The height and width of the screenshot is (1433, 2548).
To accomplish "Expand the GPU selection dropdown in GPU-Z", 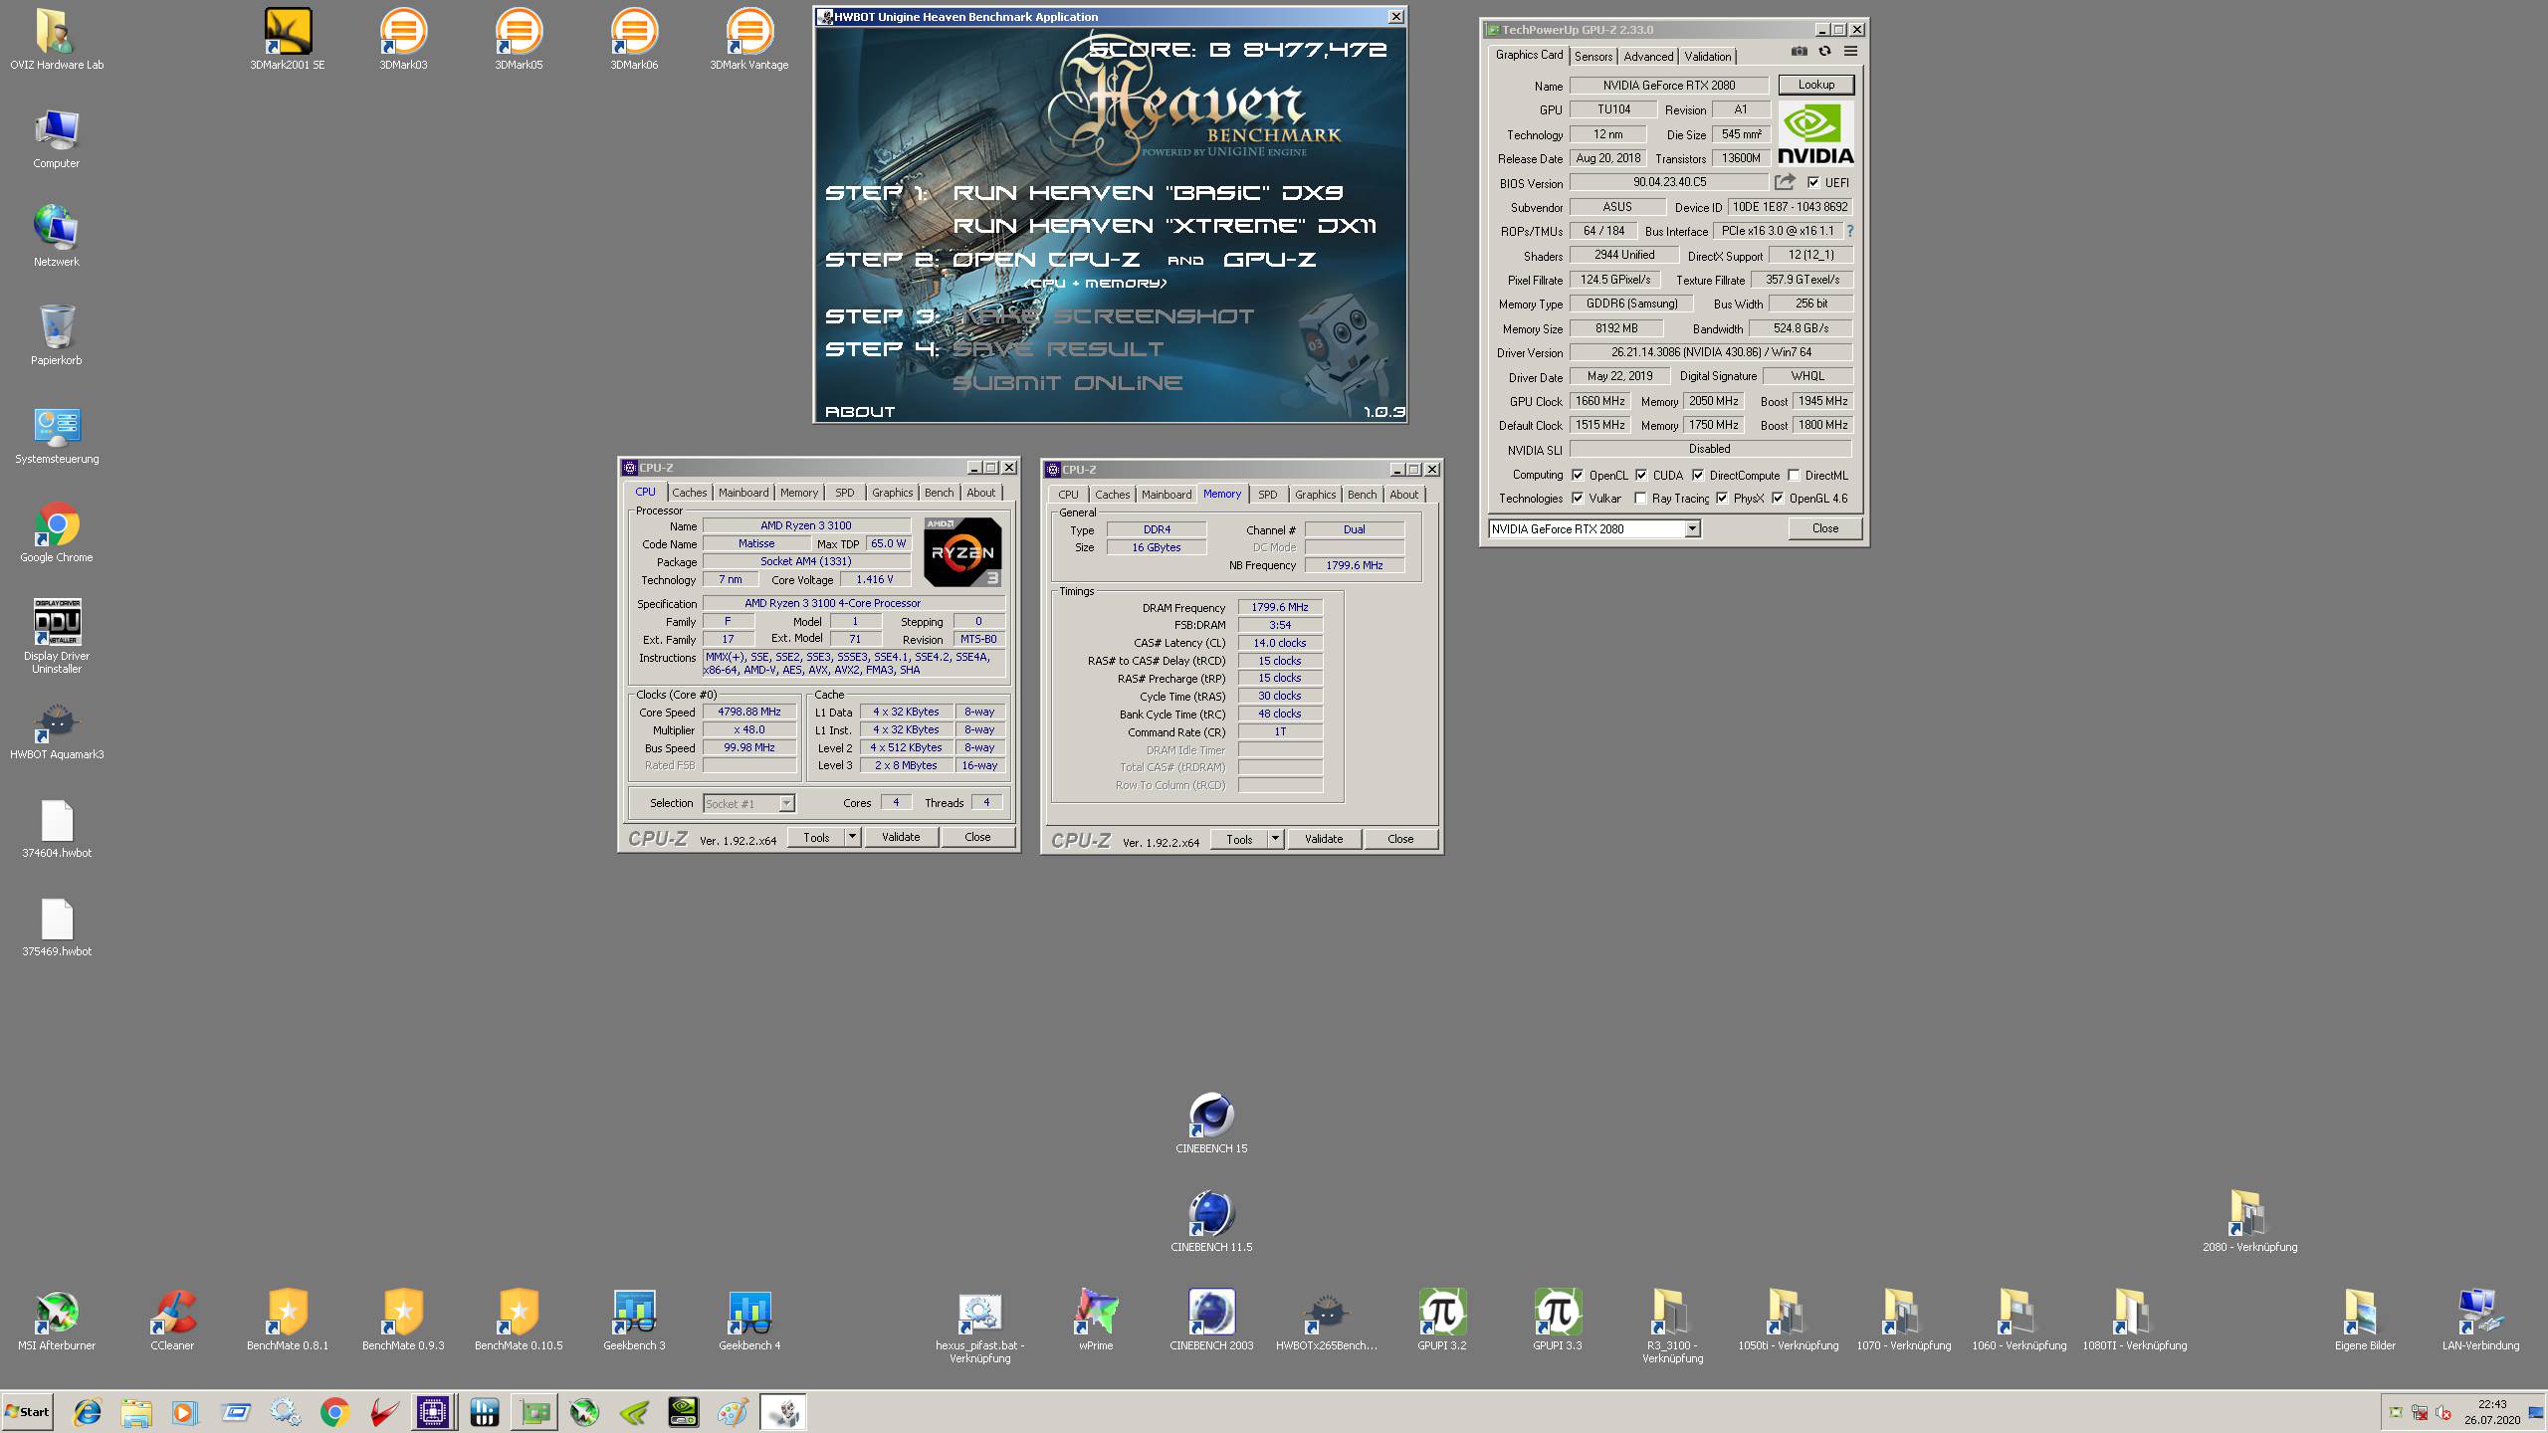I will 1692,528.
